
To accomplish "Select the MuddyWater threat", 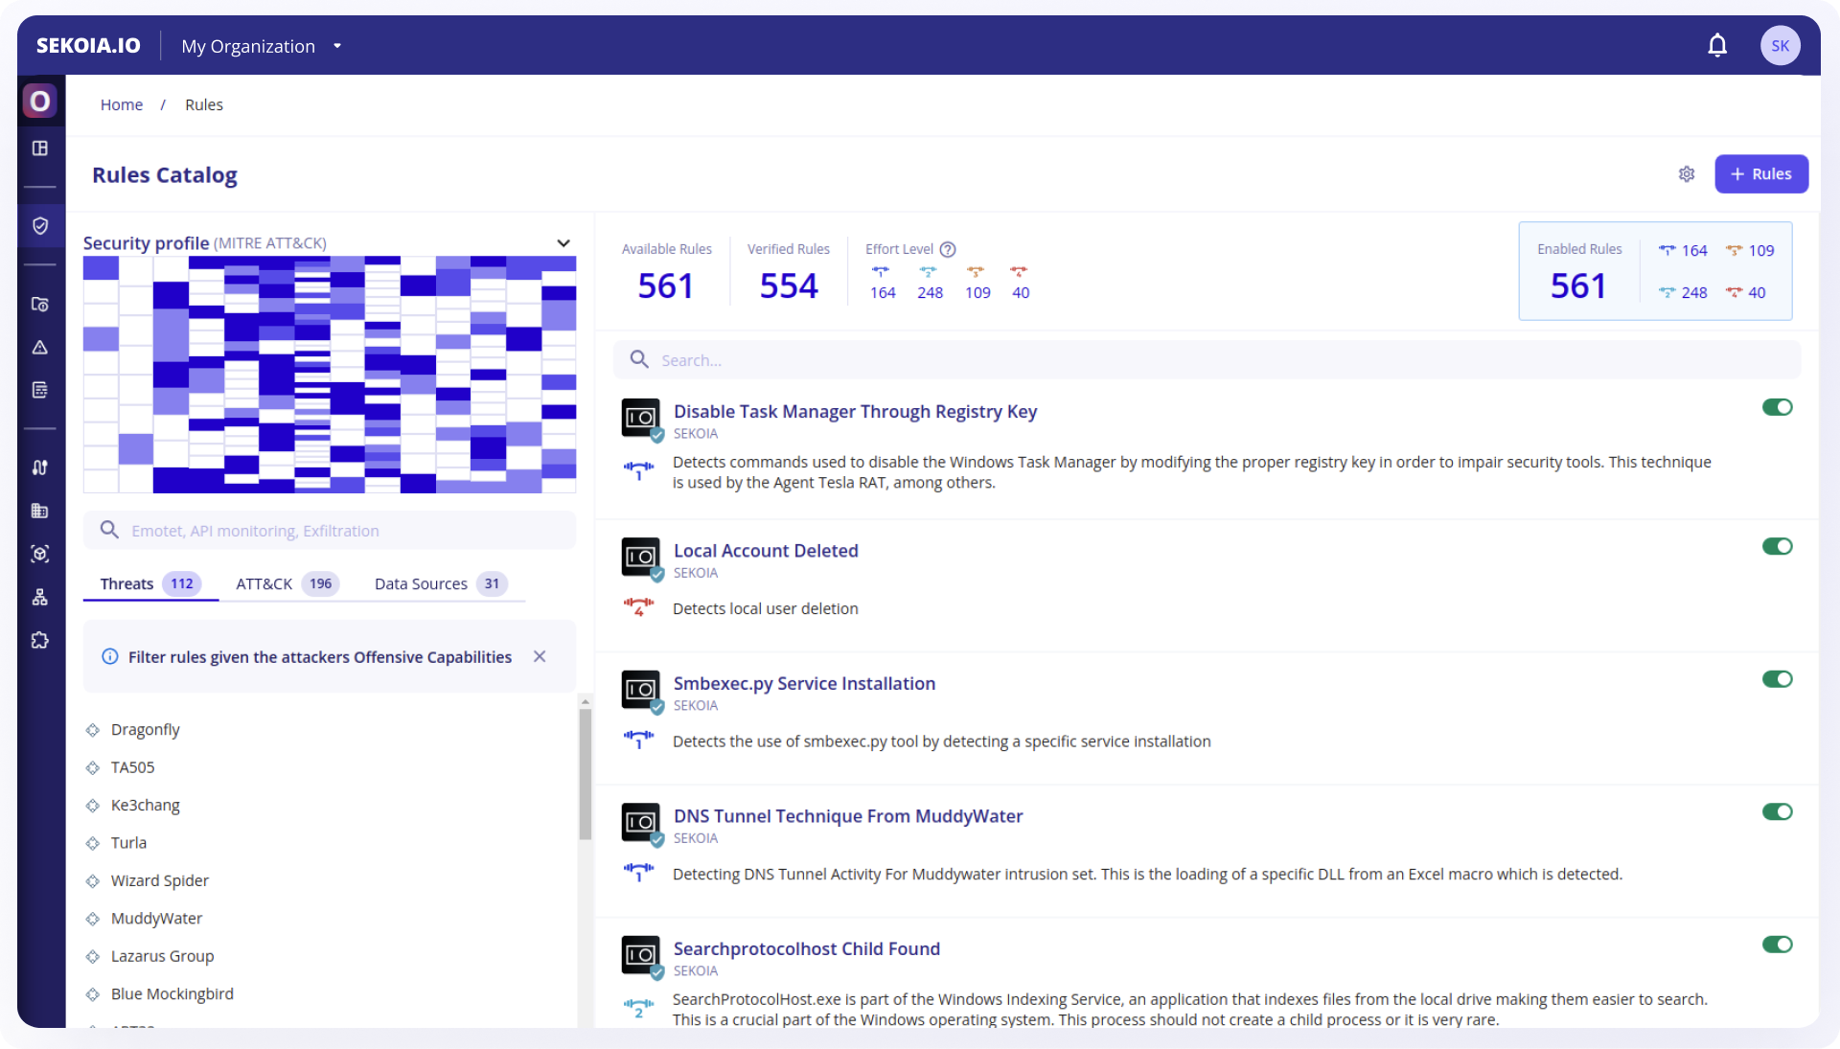I will (156, 918).
